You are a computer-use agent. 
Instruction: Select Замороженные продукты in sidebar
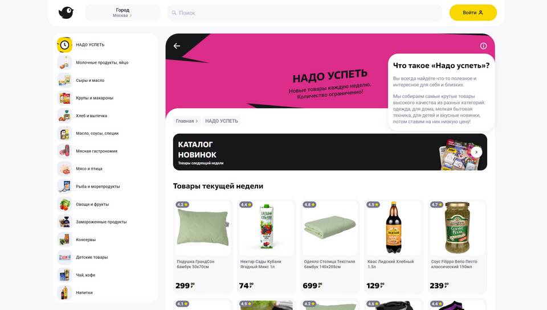coord(101,222)
